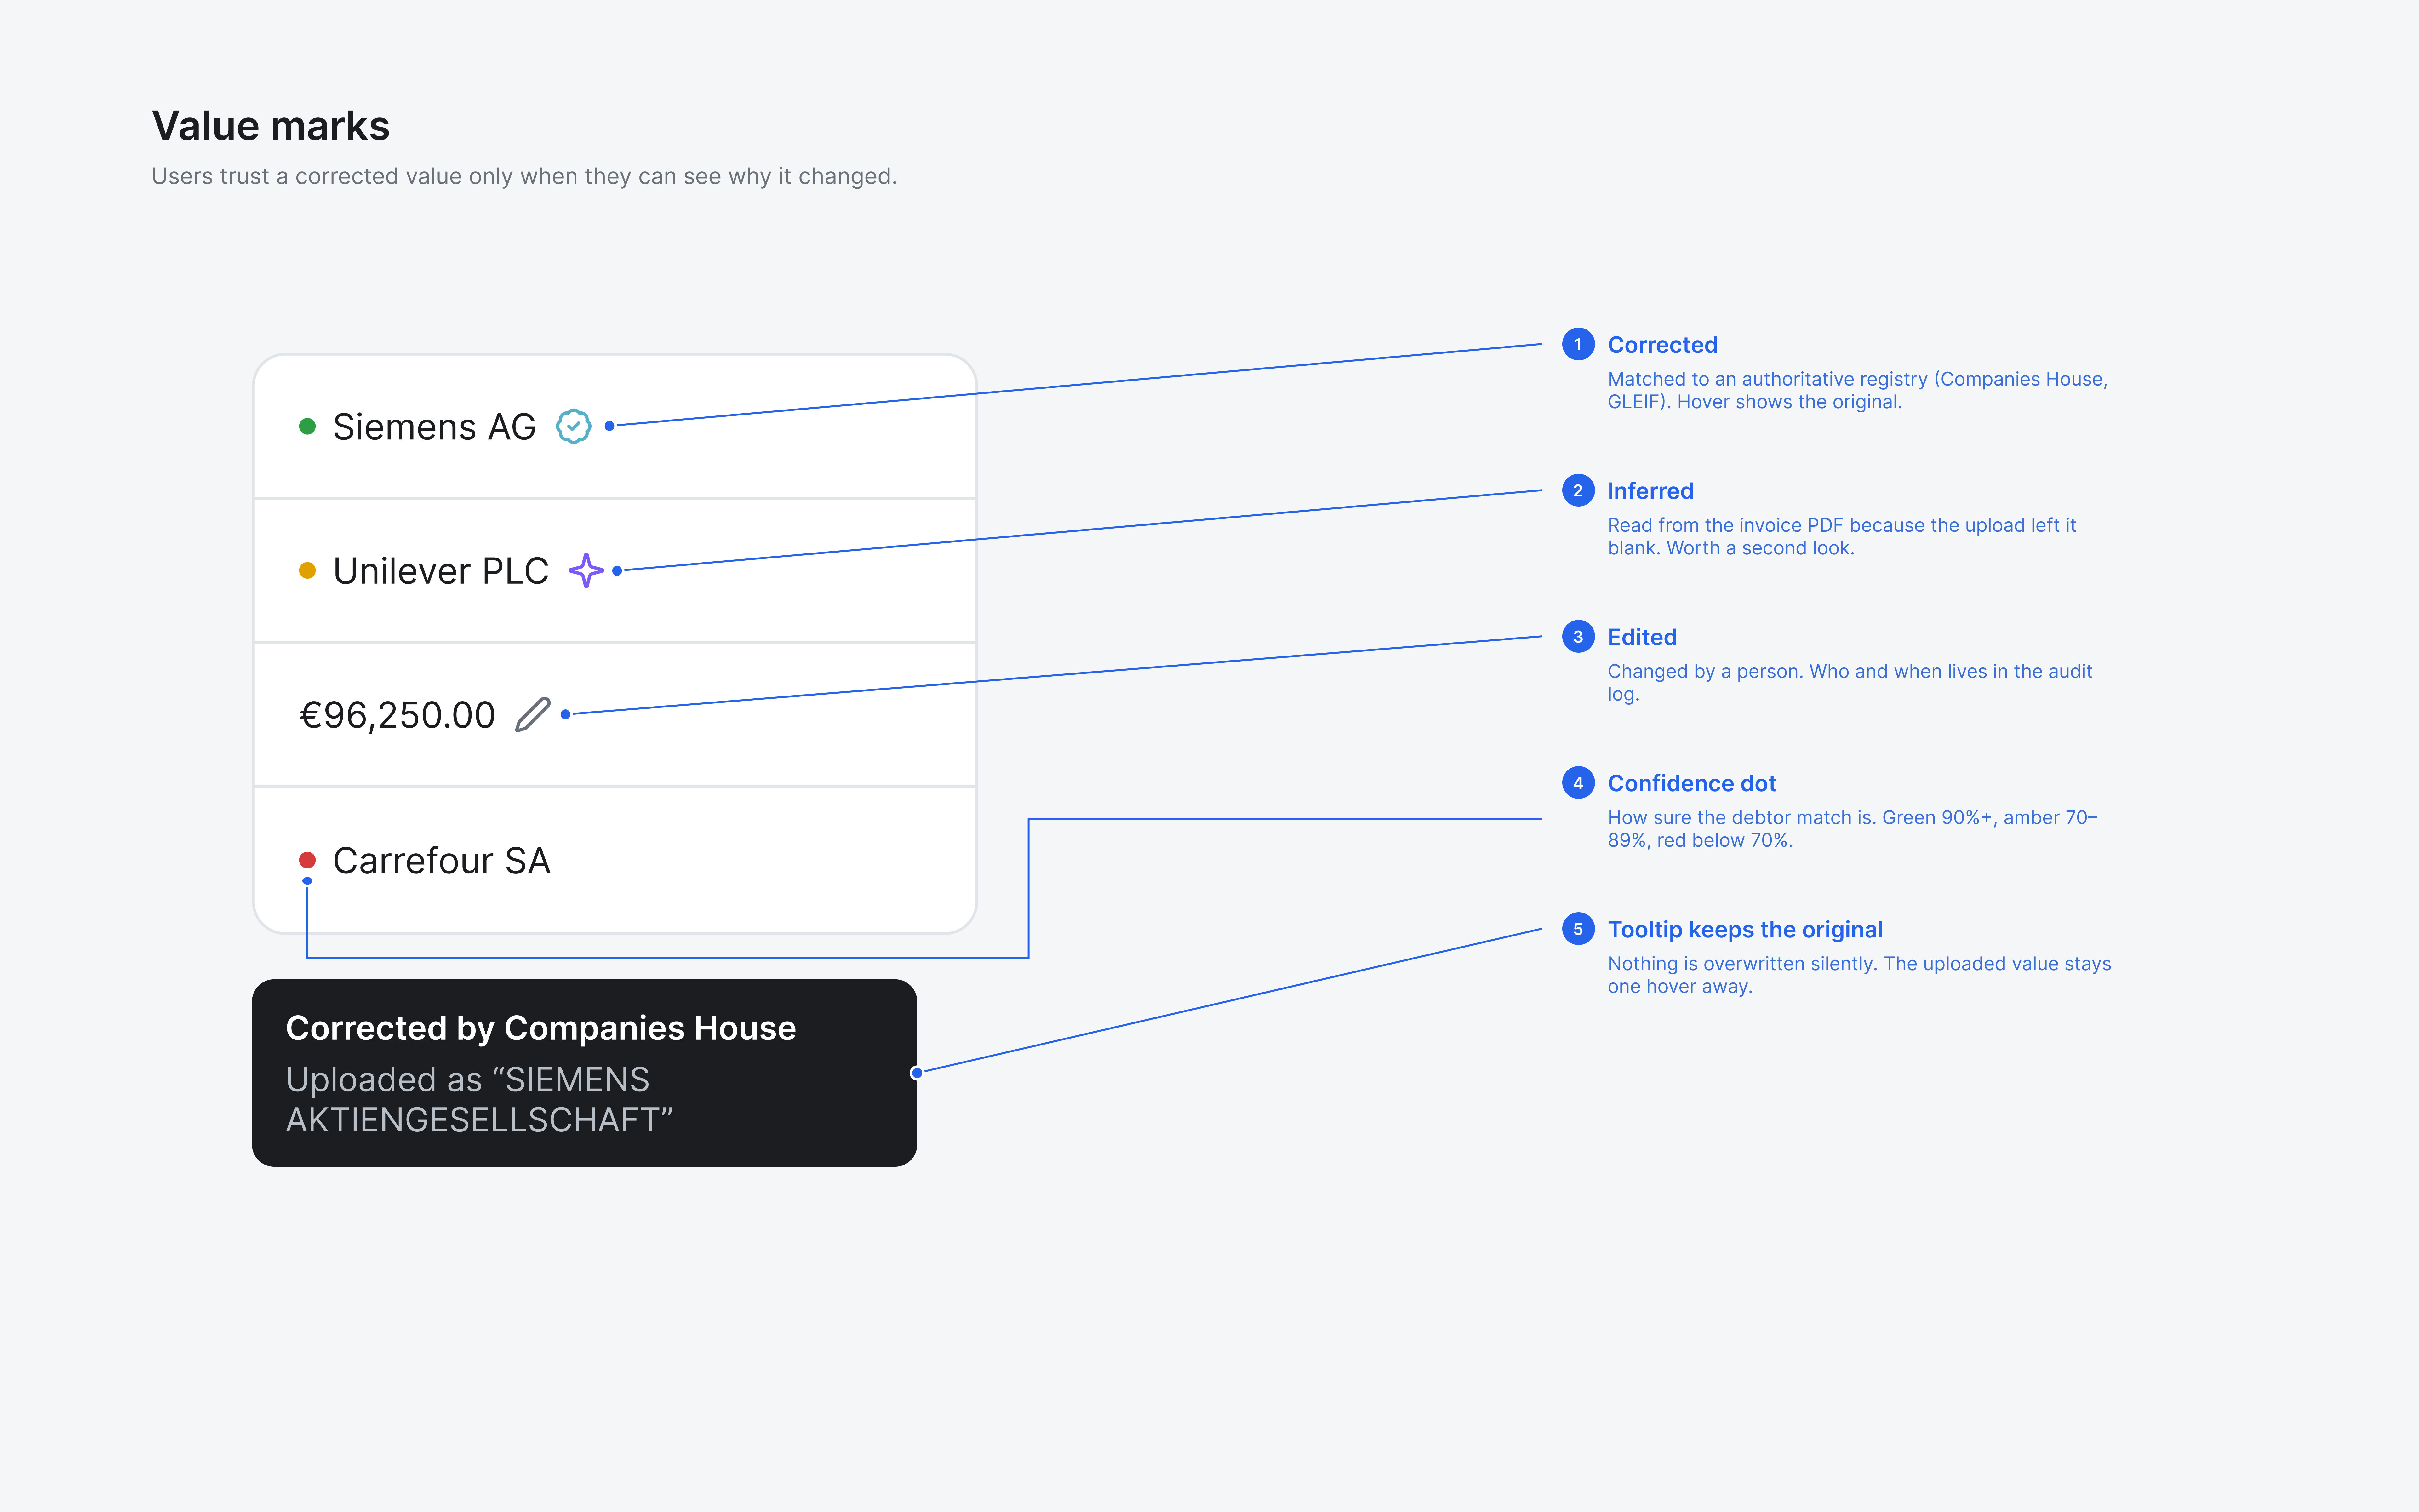Image resolution: width=2419 pixels, height=1512 pixels.
Task: Click the red confidence dot before Carrefour SA
Action: 308,860
